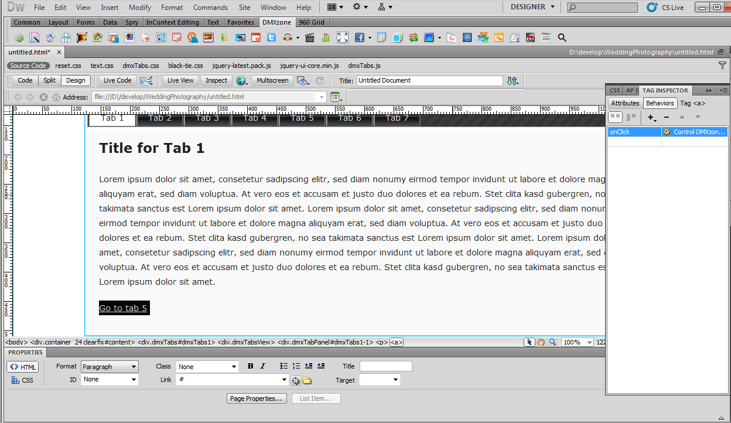Click the minus Remove Behavior button

(666, 117)
